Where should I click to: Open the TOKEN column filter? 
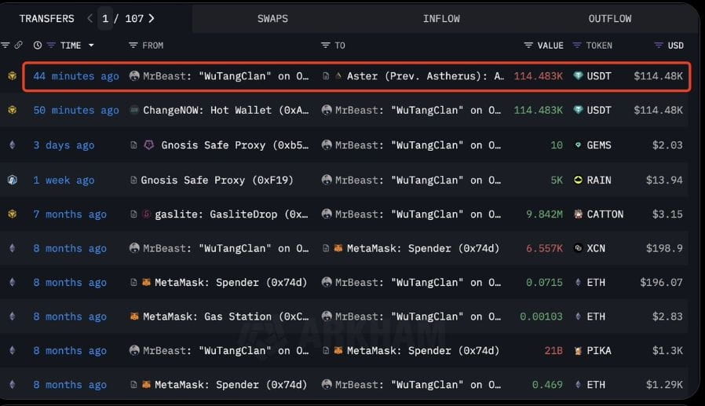pyautogui.click(x=577, y=46)
